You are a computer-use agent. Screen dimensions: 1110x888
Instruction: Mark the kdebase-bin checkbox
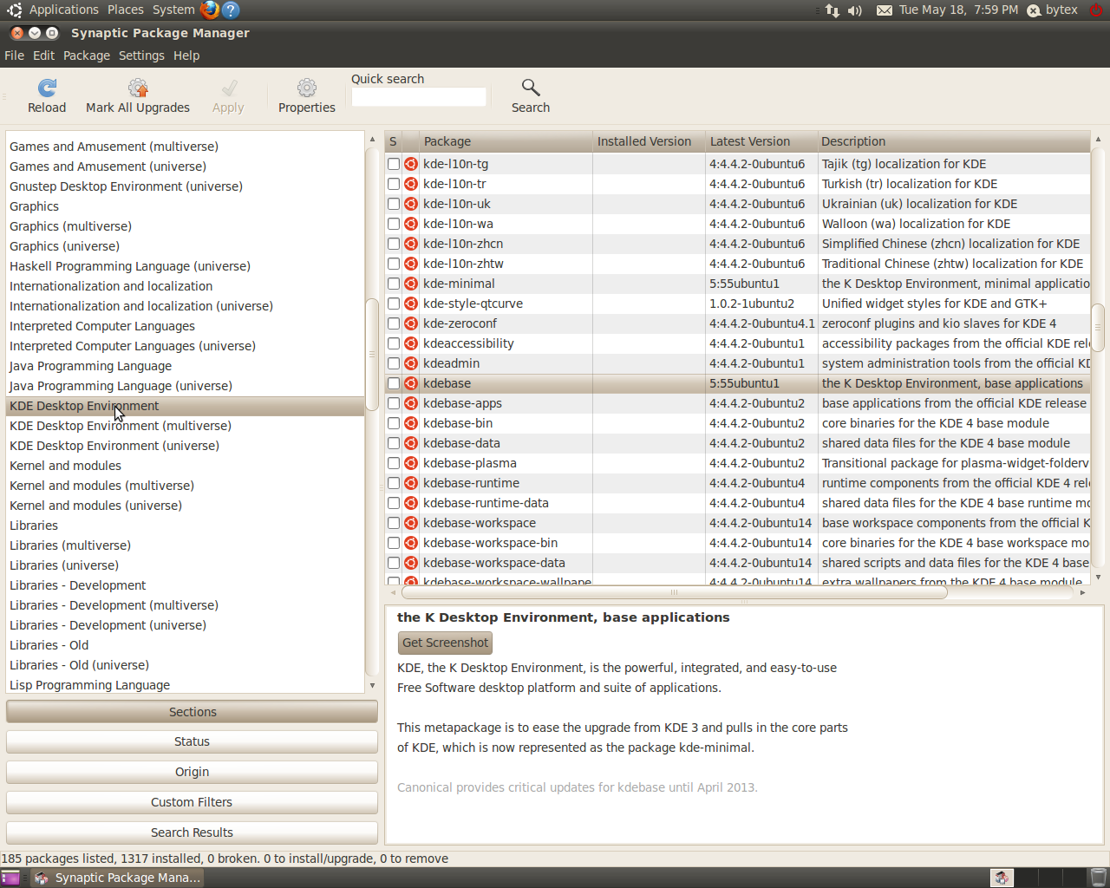click(x=394, y=423)
